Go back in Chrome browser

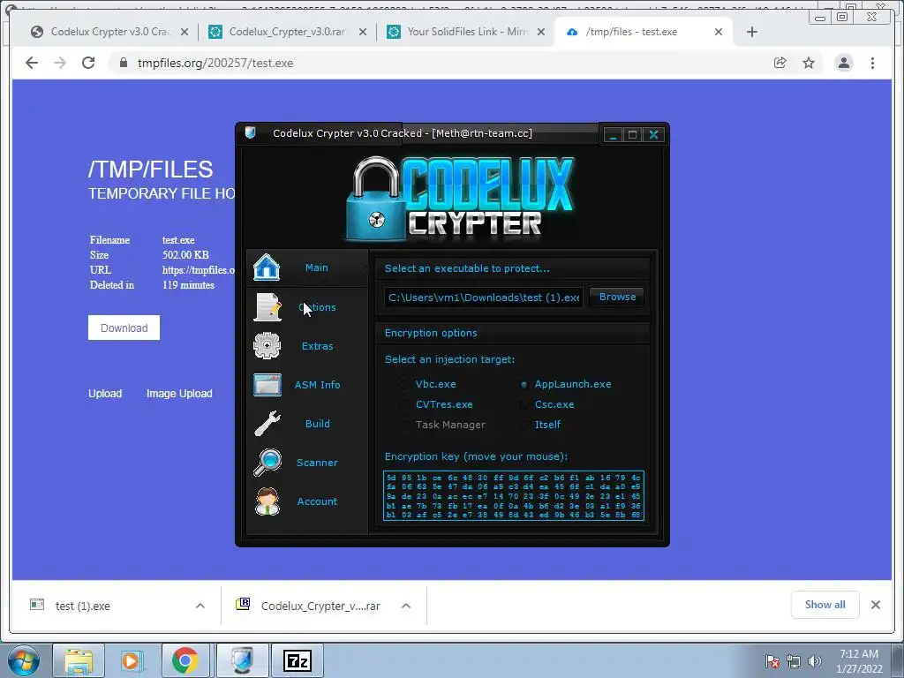tap(32, 63)
